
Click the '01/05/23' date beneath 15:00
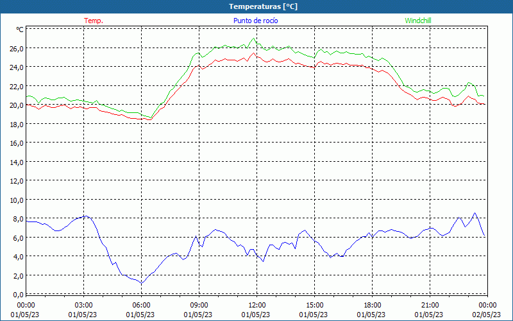tap(314, 315)
